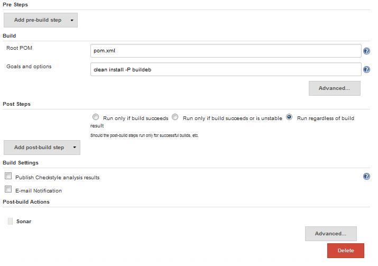Open the Add pre-build step dropdown
Screen dimensions: 378x266
[41, 20]
